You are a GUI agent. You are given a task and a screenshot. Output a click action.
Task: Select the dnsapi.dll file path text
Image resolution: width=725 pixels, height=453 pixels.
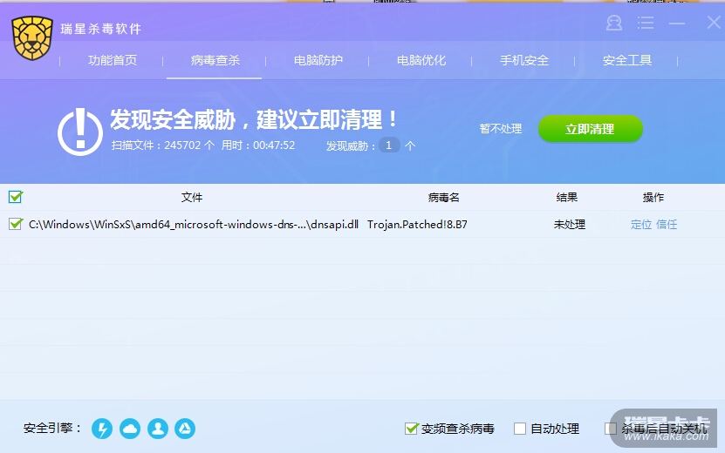coord(194,225)
